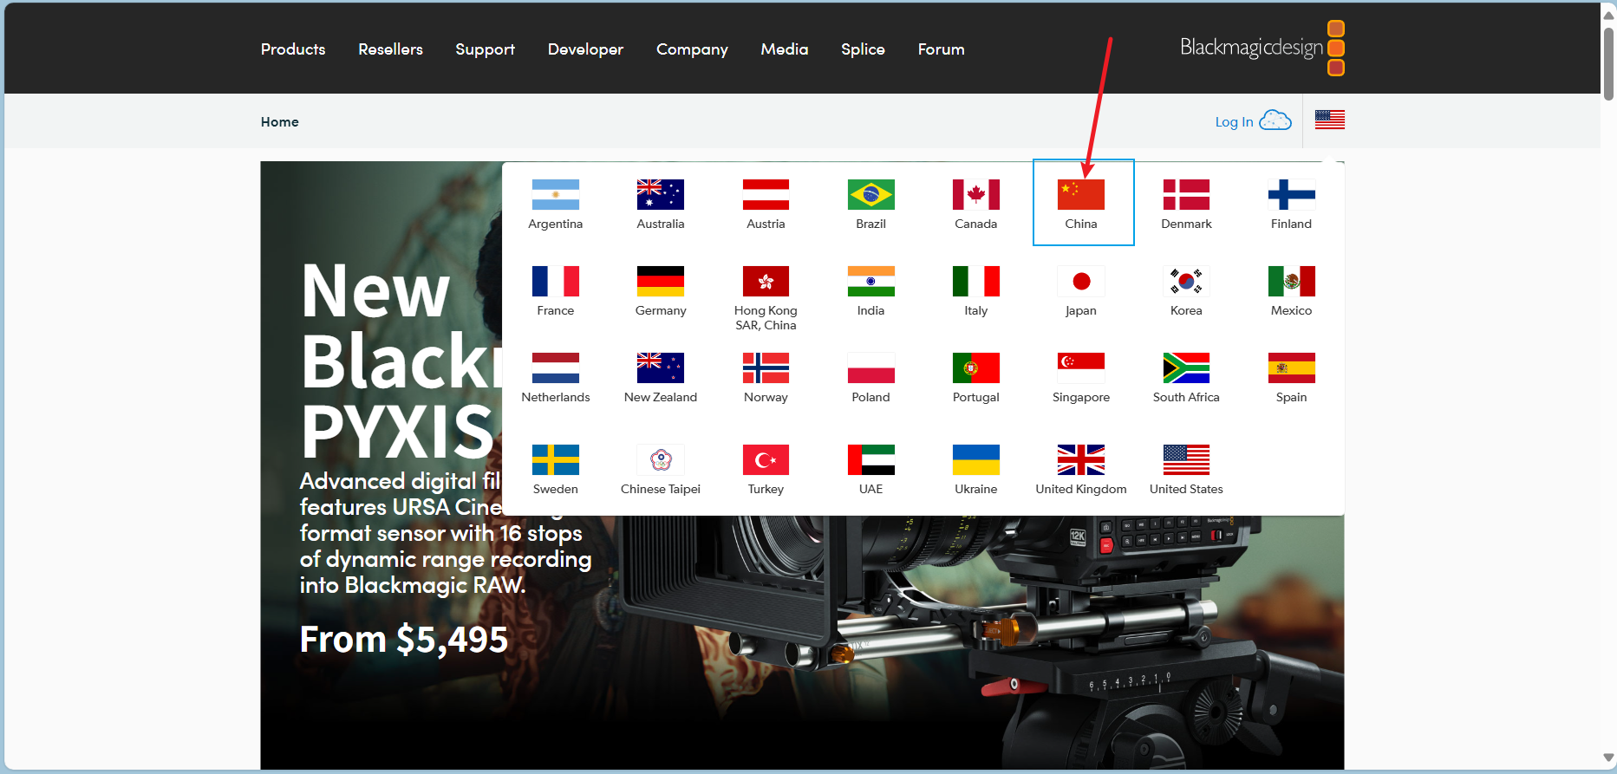Screen dimensions: 1617x774
Task: Open the Company menu
Action: tap(692, 49)
